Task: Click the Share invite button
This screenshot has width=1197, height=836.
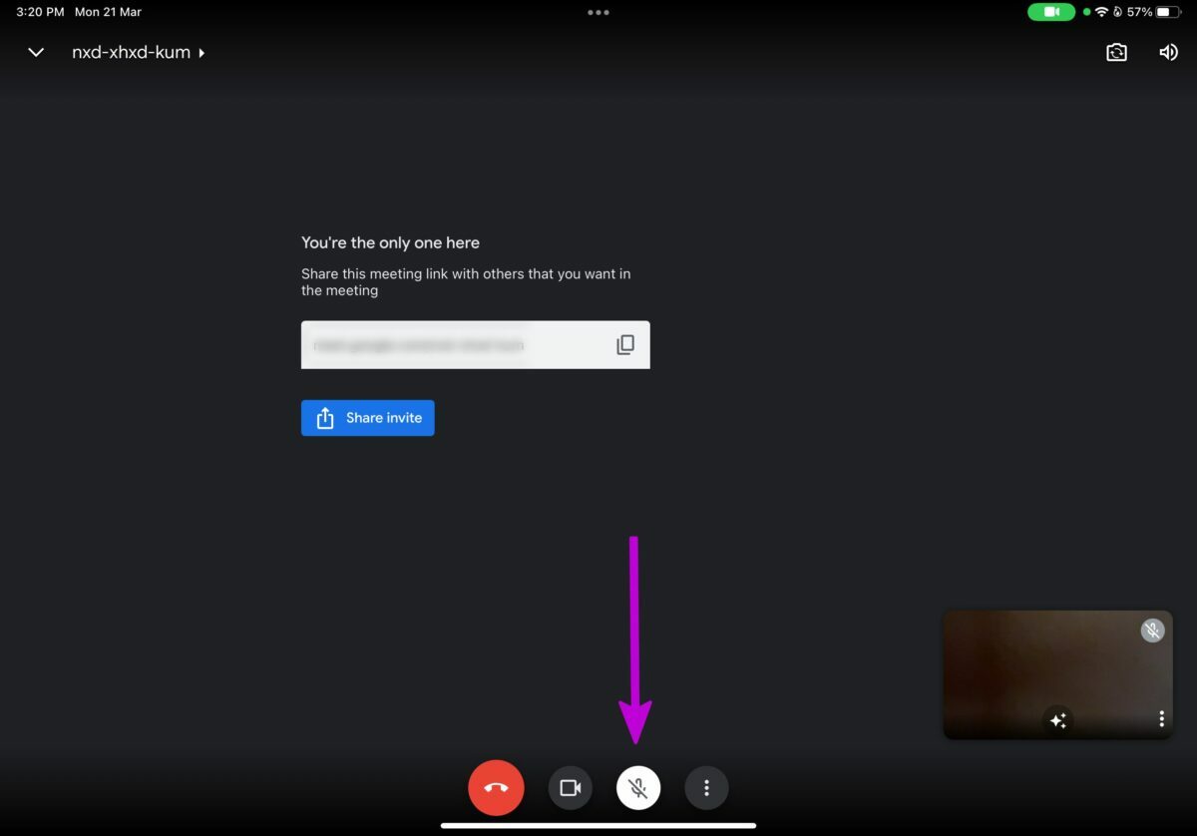Action: click(x=367, y=418)
